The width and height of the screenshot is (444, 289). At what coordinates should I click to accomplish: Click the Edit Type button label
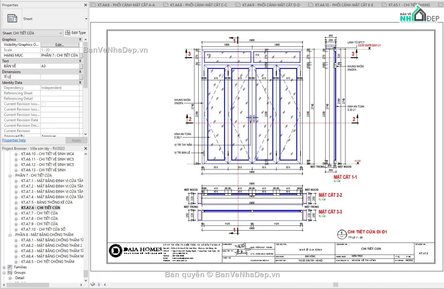coord(78,33)
